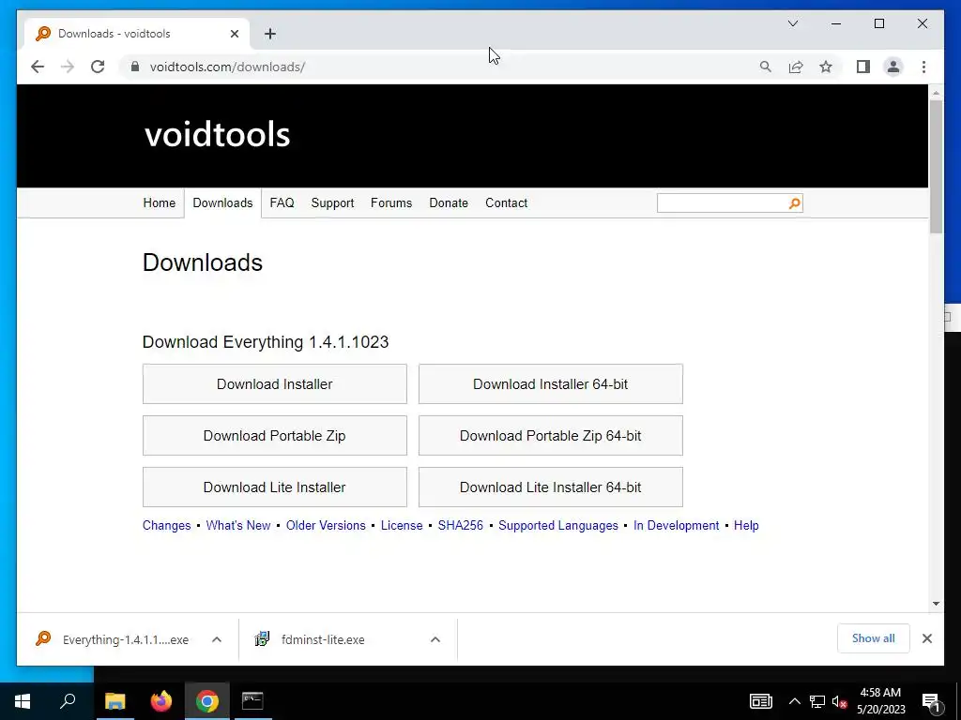This screenshot has height=720, width=961.
Task: Switch to Chrome in the taskbar
Action: [207, 701]
